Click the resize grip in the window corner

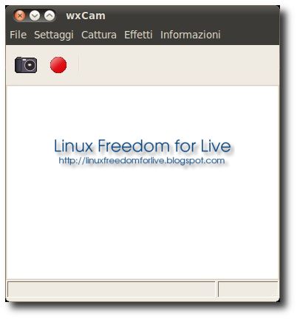pyautogui.click(x=276, y=293)
